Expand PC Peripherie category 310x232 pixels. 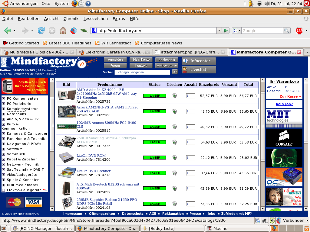pyautogui.click(x=3, y=104)
